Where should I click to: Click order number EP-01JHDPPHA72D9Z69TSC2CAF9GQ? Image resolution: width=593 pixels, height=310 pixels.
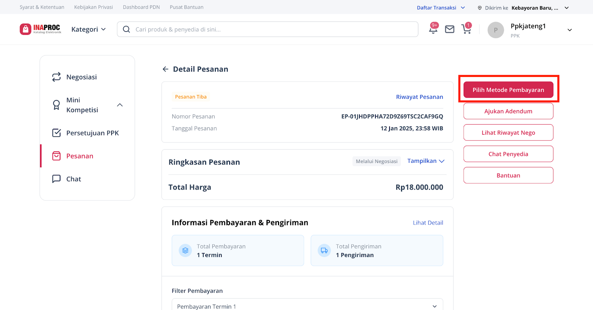click(x=392, y=117)
